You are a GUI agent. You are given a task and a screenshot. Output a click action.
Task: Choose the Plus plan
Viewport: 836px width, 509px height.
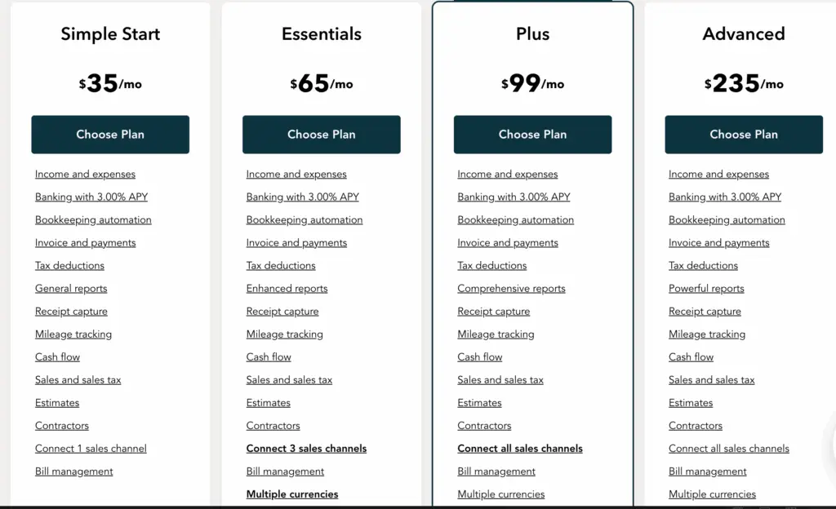[x=532, y=135]
